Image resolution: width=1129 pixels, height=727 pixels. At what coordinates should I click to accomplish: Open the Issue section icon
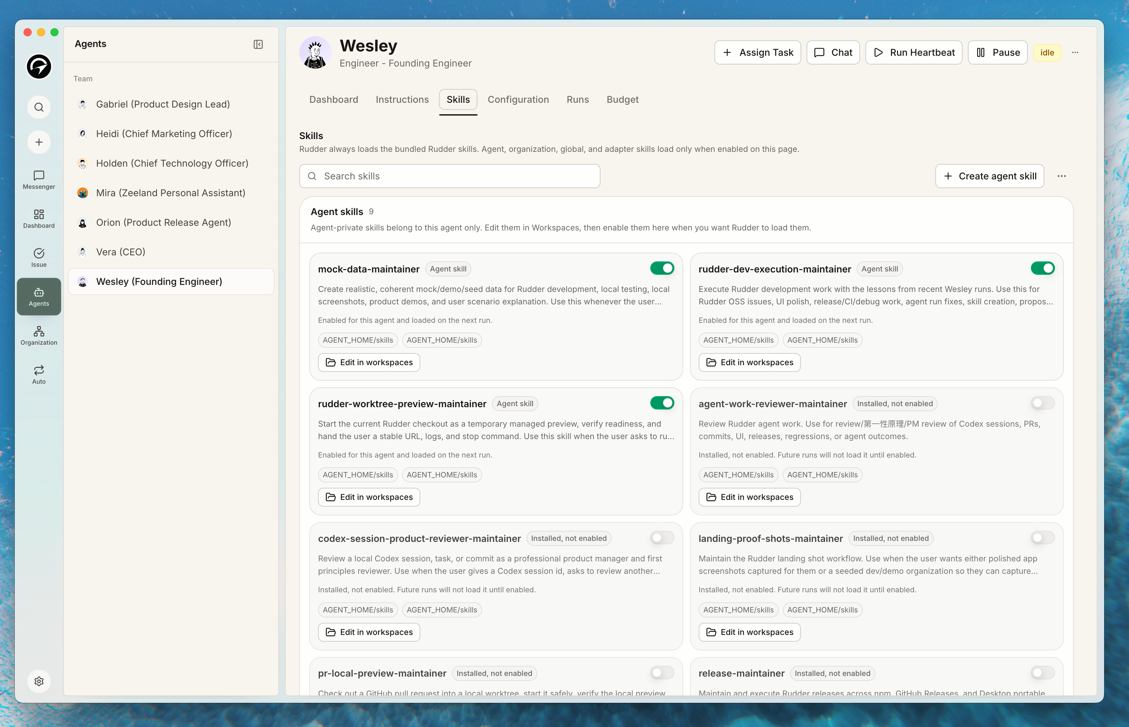39,258
